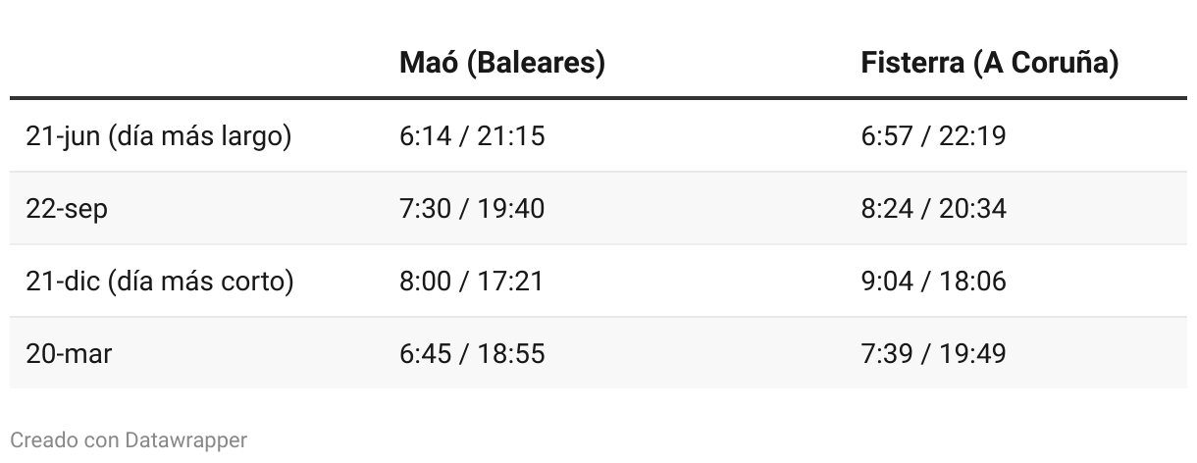Click the 9:04 sunrise time for Fisterra
The width and height of the screenshot is (1197, 463).
(x=887, y=282)
